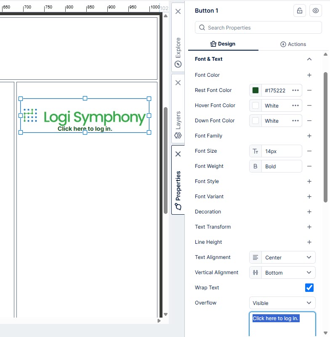Image resolution: width=330 pixels, height=337 pixels.
Task: Click the Logi Symphony login button on canvas
Action: pos(85,116)
